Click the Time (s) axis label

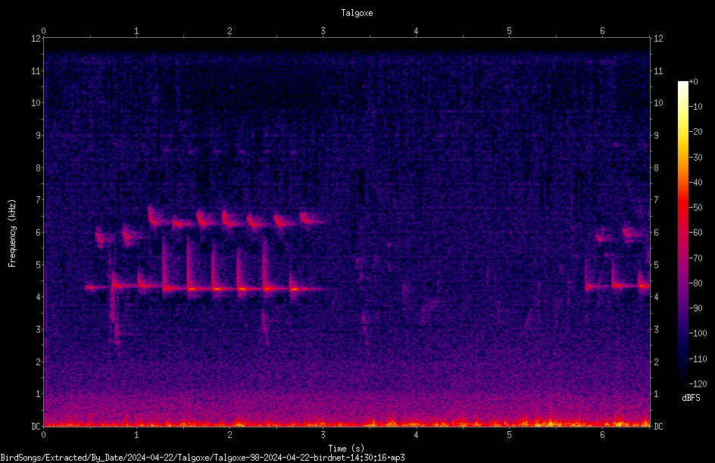tap(346, 449)
